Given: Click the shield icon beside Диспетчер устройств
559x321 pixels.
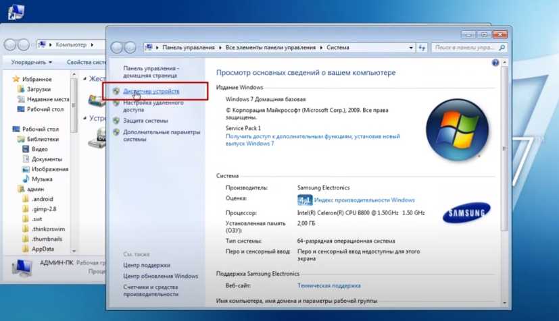Looking at the screenshot, I should point(116,91).
